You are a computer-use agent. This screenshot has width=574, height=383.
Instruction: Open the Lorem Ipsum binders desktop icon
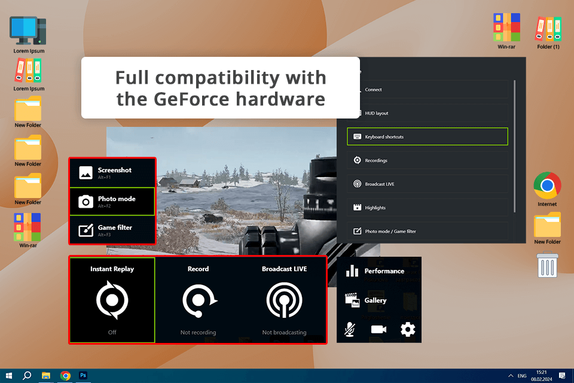coord(29,75)
